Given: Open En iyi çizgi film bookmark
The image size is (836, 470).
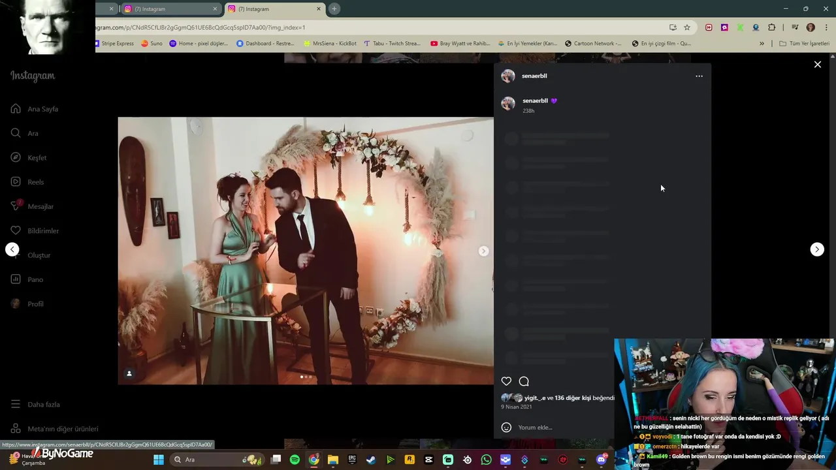Looking at the screenshot, I should pyautogui.click(x=662, y=44).
